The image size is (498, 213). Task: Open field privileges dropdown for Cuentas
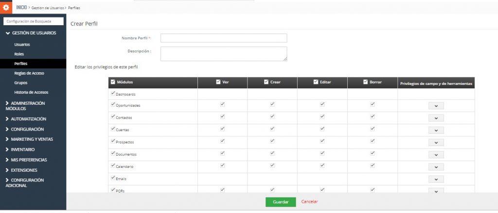(436, 130)
